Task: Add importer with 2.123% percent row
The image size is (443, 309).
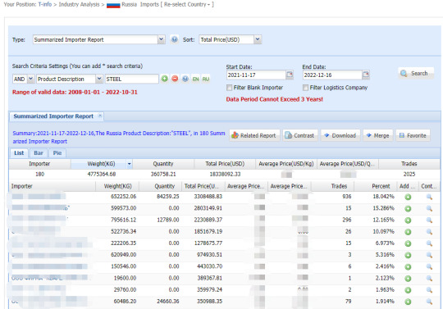Action: [x=408, y=279]
